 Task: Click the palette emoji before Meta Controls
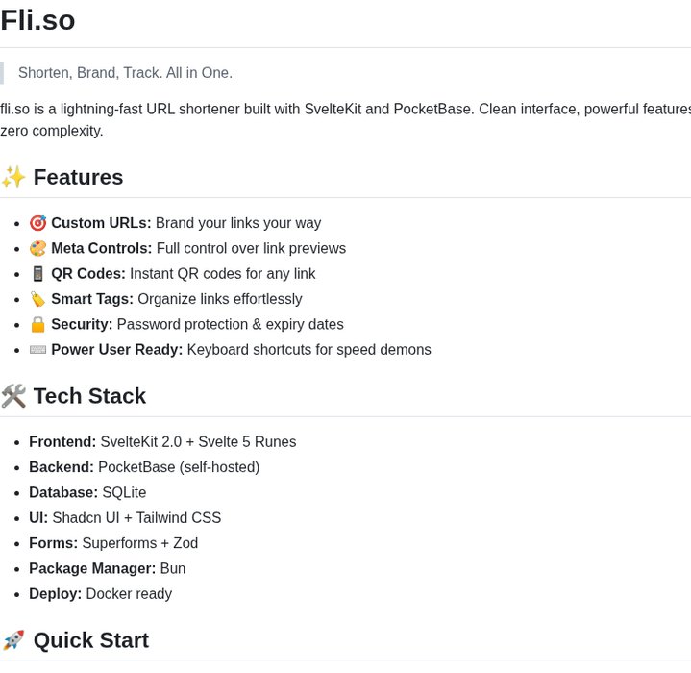click(37, 248)
